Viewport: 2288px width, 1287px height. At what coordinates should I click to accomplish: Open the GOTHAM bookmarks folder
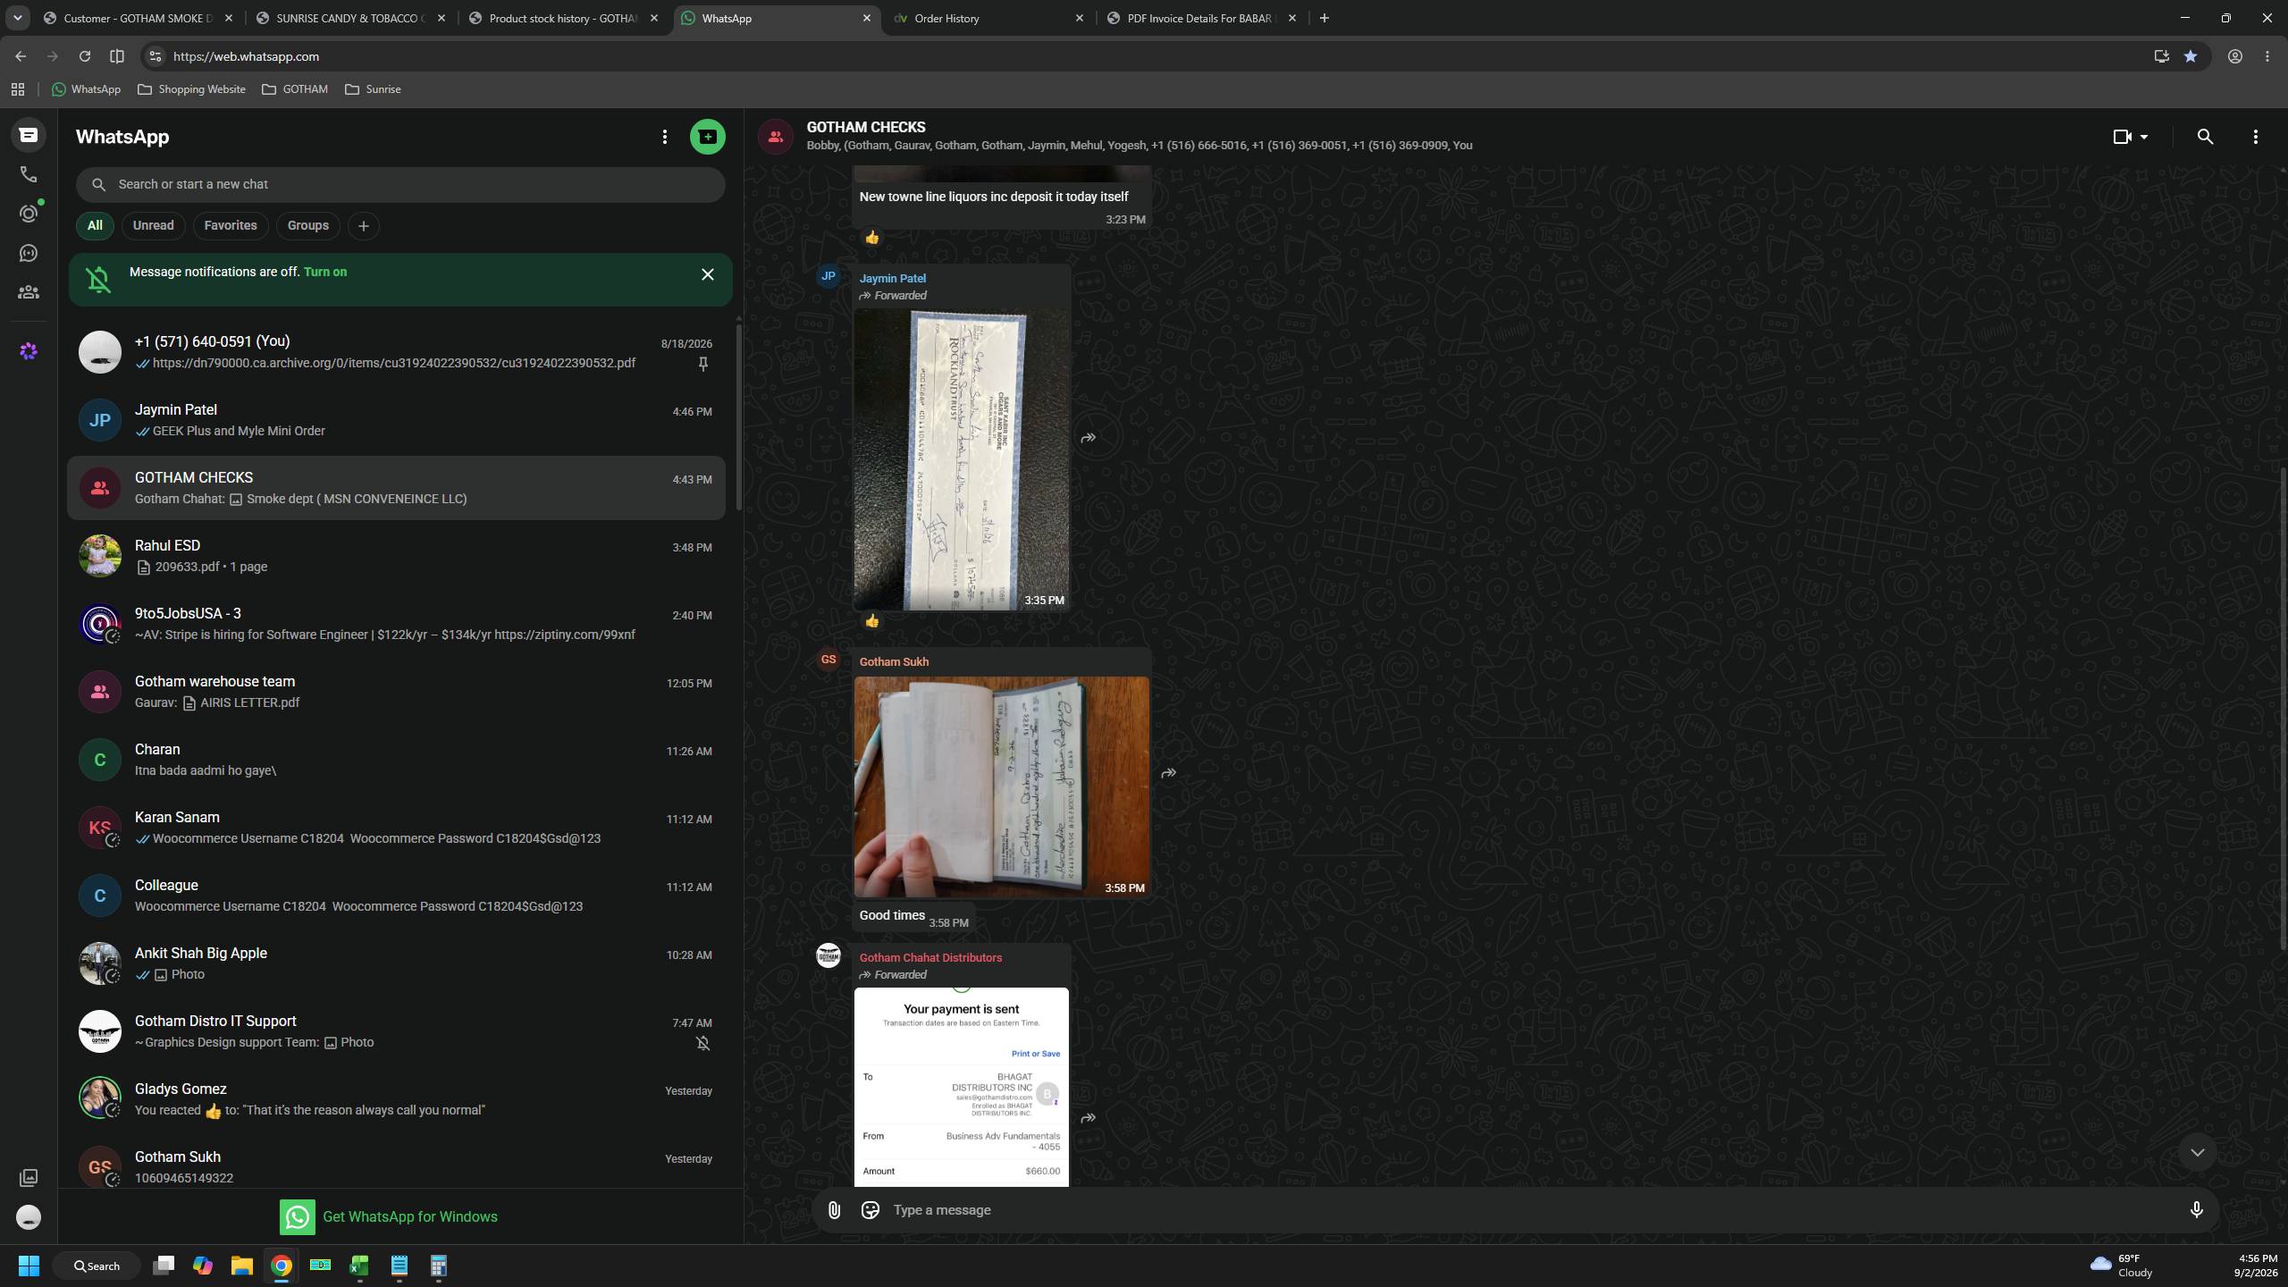tap(295, 89)
